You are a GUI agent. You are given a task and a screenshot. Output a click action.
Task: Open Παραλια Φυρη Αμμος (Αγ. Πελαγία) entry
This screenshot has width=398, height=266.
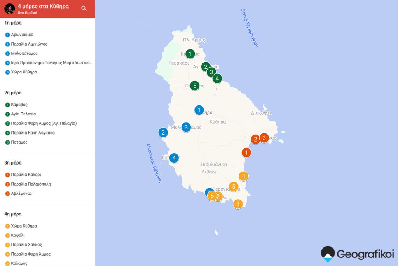[44, 124]
